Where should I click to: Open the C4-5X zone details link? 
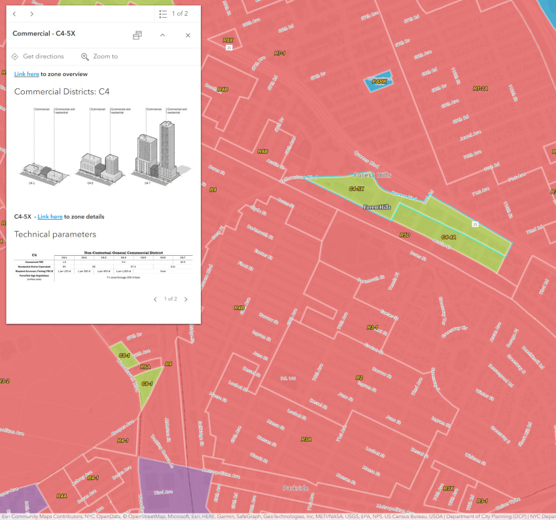click(50, 217)
